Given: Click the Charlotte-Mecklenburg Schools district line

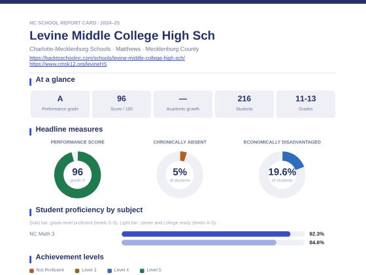Looking at the screenshot, I should (114, 49).
